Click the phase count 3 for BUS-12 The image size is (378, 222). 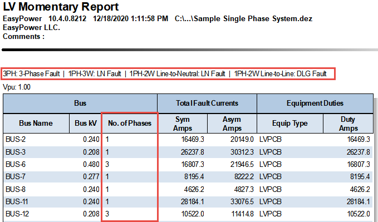click(x=107, y=214)
